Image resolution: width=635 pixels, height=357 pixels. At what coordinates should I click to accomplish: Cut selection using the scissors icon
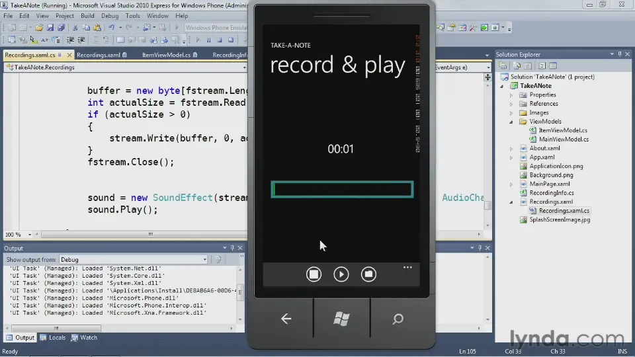[75, 28]
